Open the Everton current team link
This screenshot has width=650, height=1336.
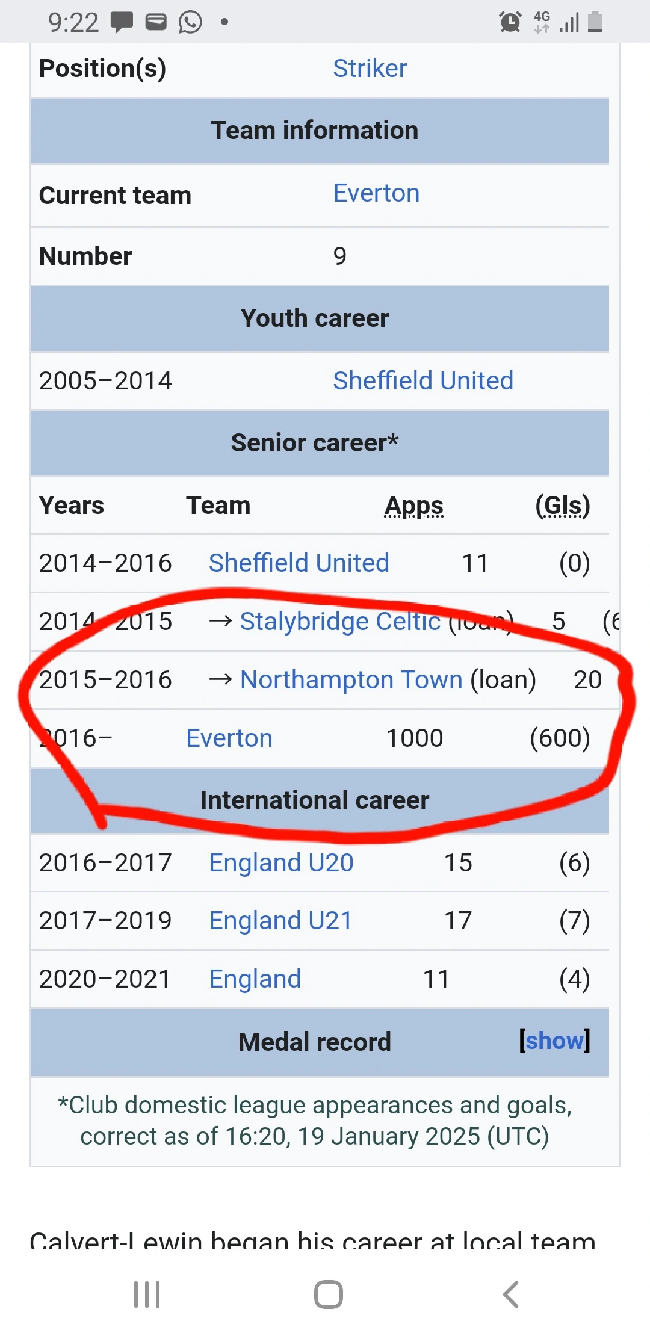point(376,193)
